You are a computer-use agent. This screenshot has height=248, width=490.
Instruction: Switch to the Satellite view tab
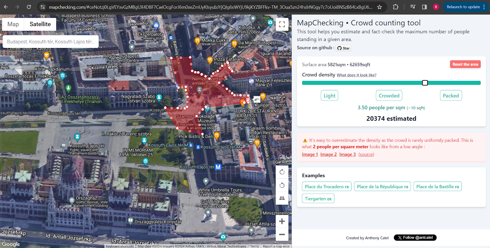[x=40, y=24]
